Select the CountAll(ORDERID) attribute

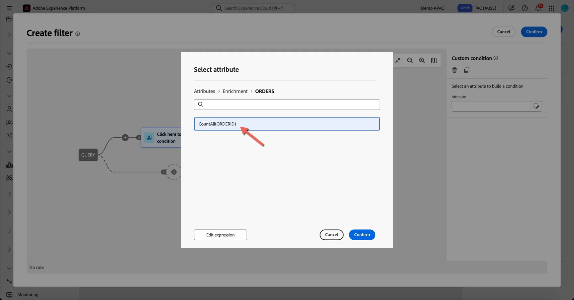coord(287,124)
